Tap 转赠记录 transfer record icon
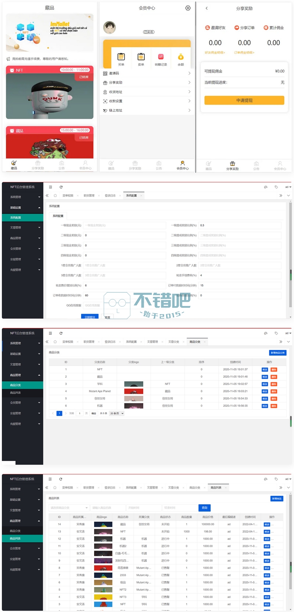 pyautogui.click(x=161, y=57)
